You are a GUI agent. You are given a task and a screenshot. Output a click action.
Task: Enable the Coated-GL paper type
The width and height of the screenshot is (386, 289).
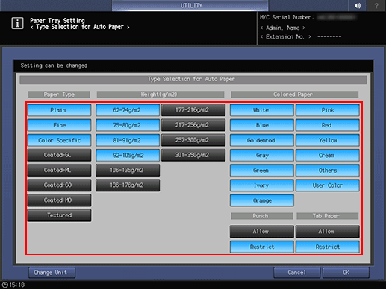[59, 155]
